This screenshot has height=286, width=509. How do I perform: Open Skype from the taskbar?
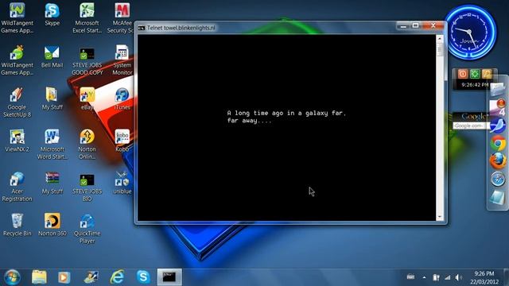[x=143, y=277]
